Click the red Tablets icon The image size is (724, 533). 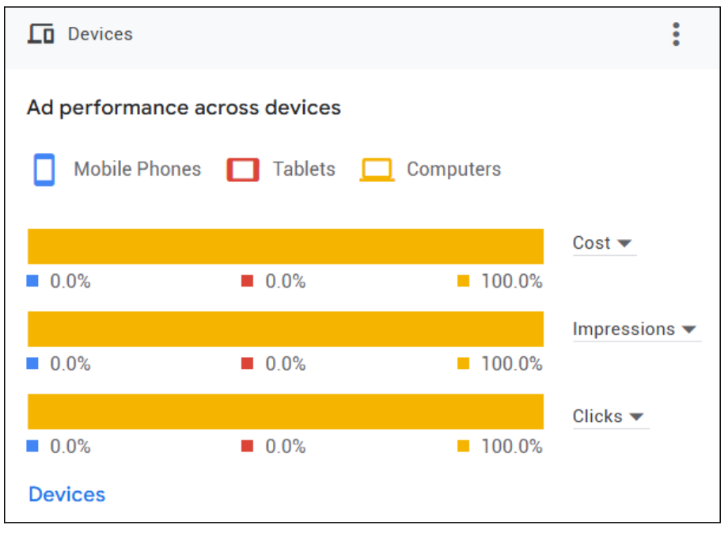click(243, 169)
